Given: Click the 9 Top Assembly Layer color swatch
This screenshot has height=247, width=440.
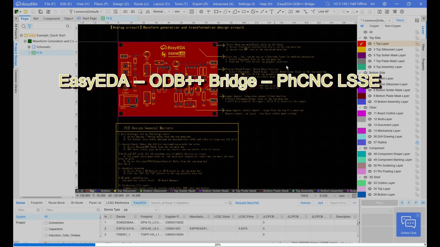Looking at the screenshot, I should 362,67.
